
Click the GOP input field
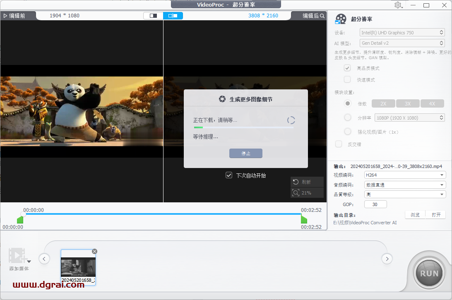tap(375, 204)
